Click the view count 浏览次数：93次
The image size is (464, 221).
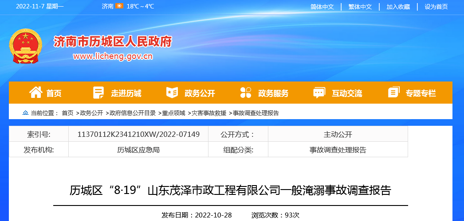point(275,215)
